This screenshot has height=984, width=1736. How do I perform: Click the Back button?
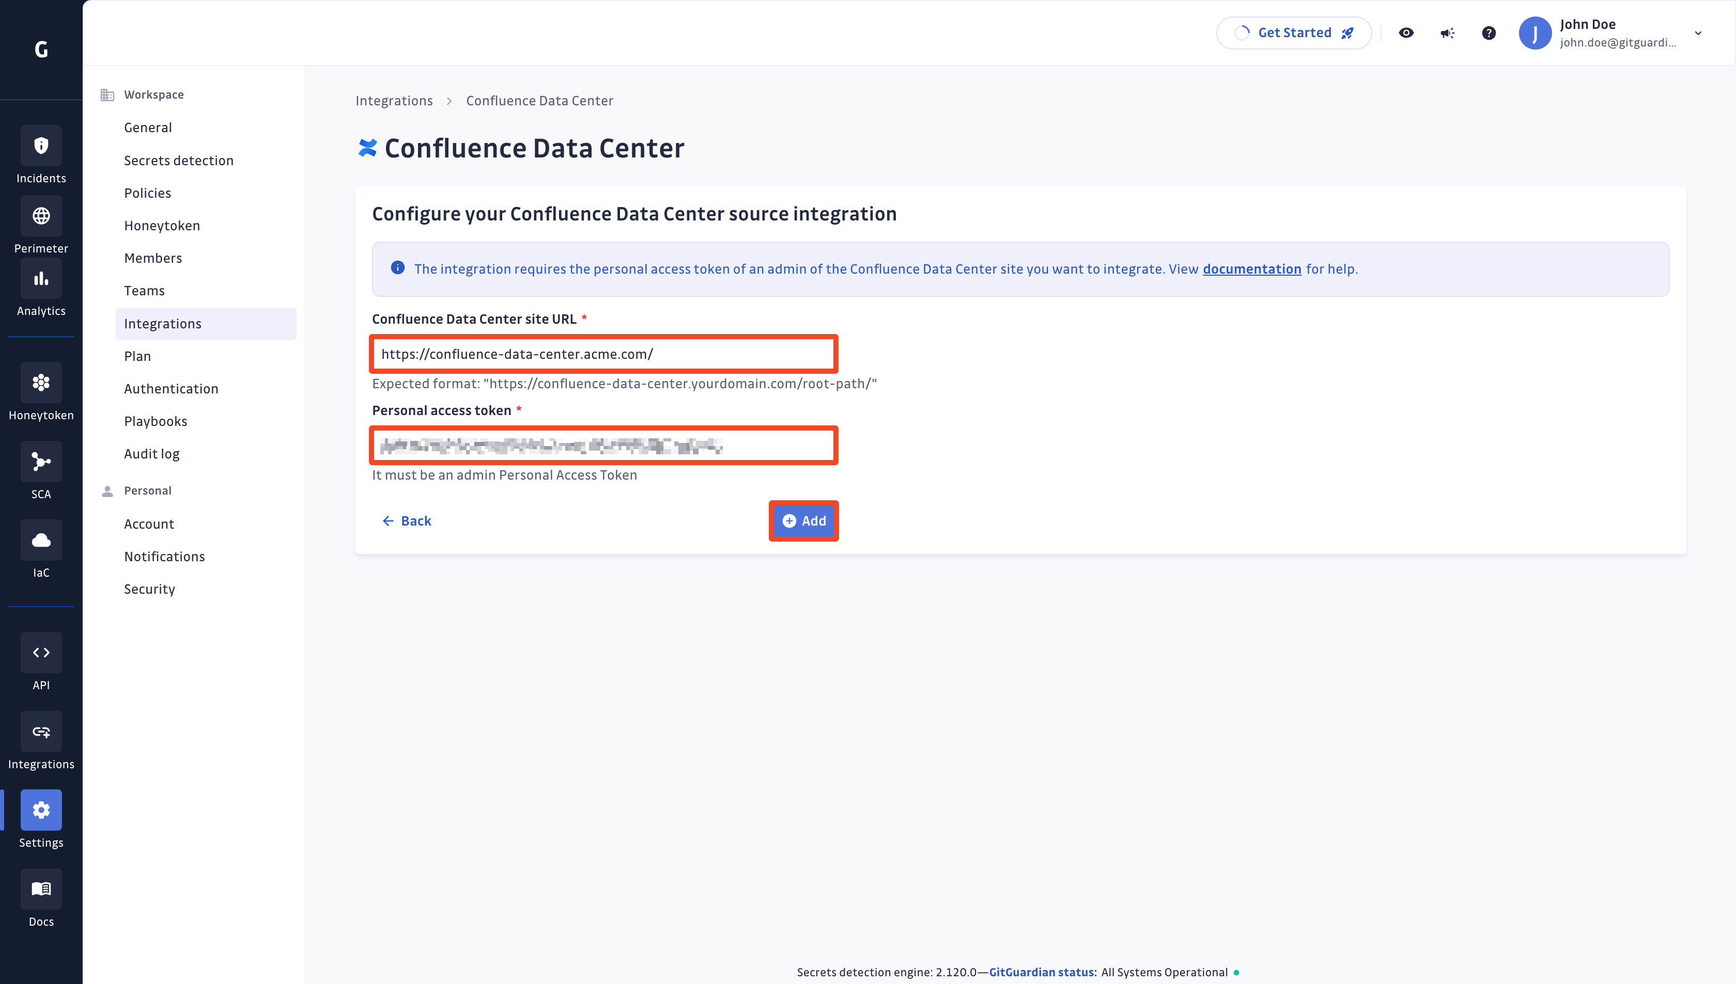(x=407, y=521)
